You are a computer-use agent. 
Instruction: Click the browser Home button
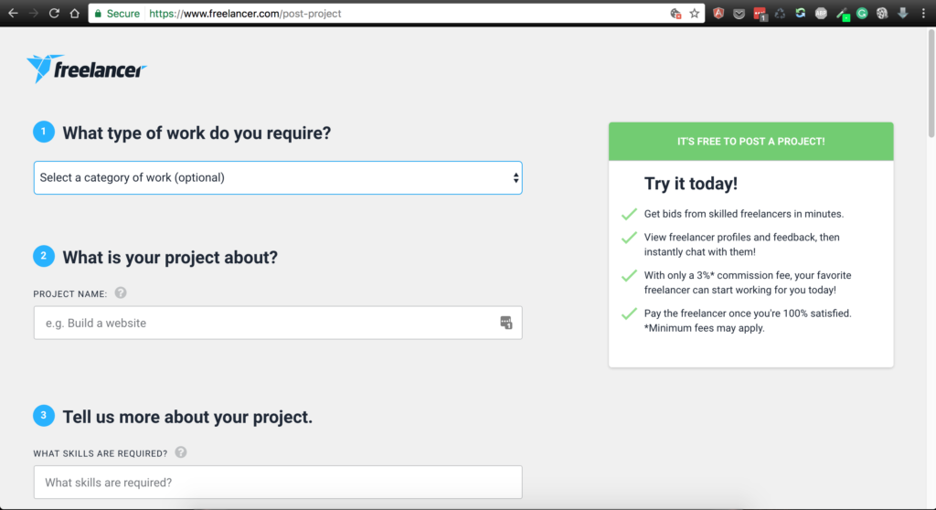pyautogui.click(x=74, y=14)
